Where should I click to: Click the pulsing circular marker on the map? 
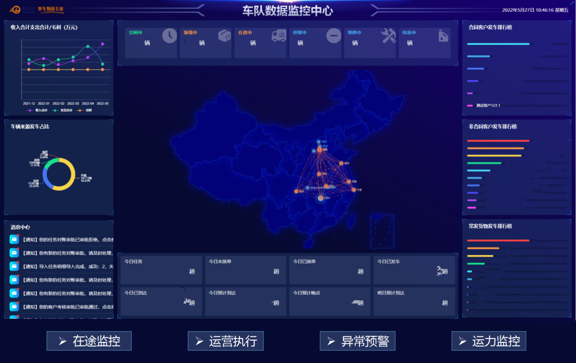pyautogui.click(x=321, y=198)
